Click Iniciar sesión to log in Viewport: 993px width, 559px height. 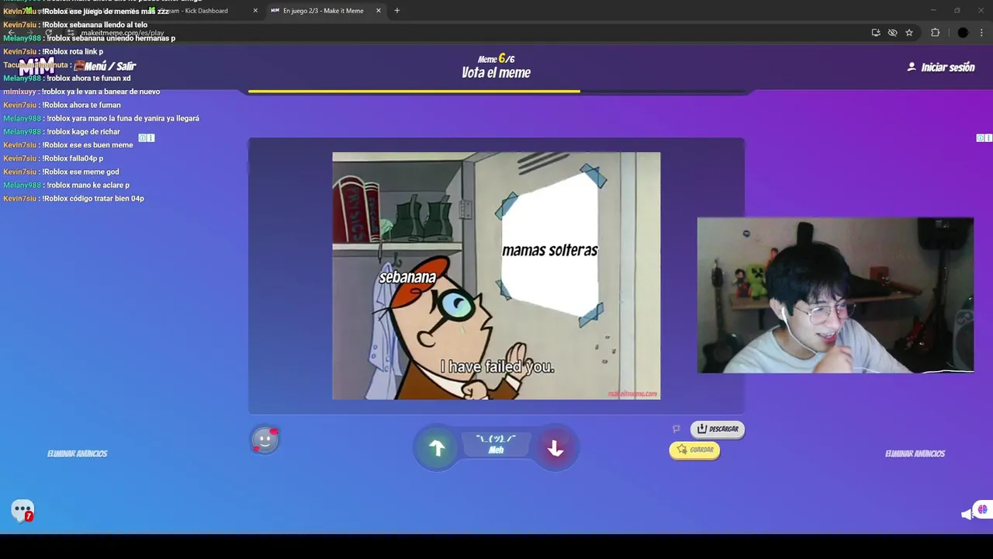click(x=941, y=68)
